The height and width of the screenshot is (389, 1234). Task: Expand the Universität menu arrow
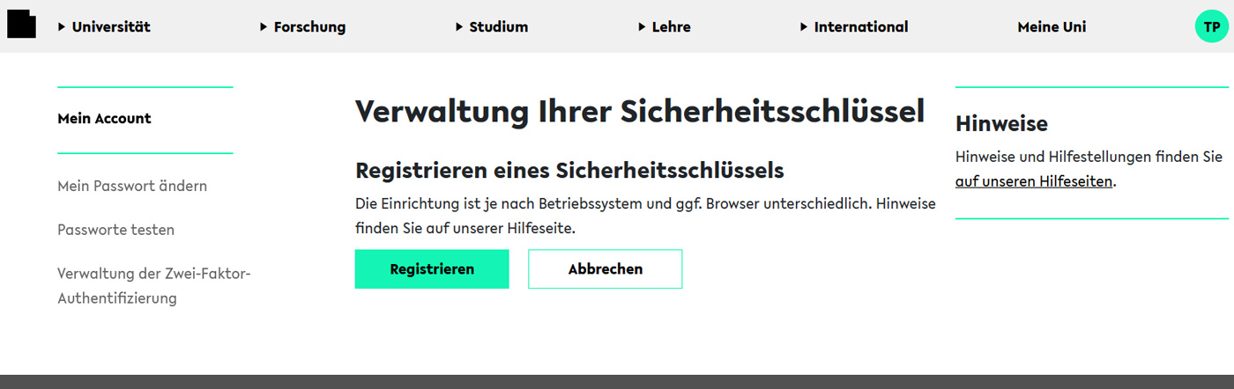coord(62,27)
